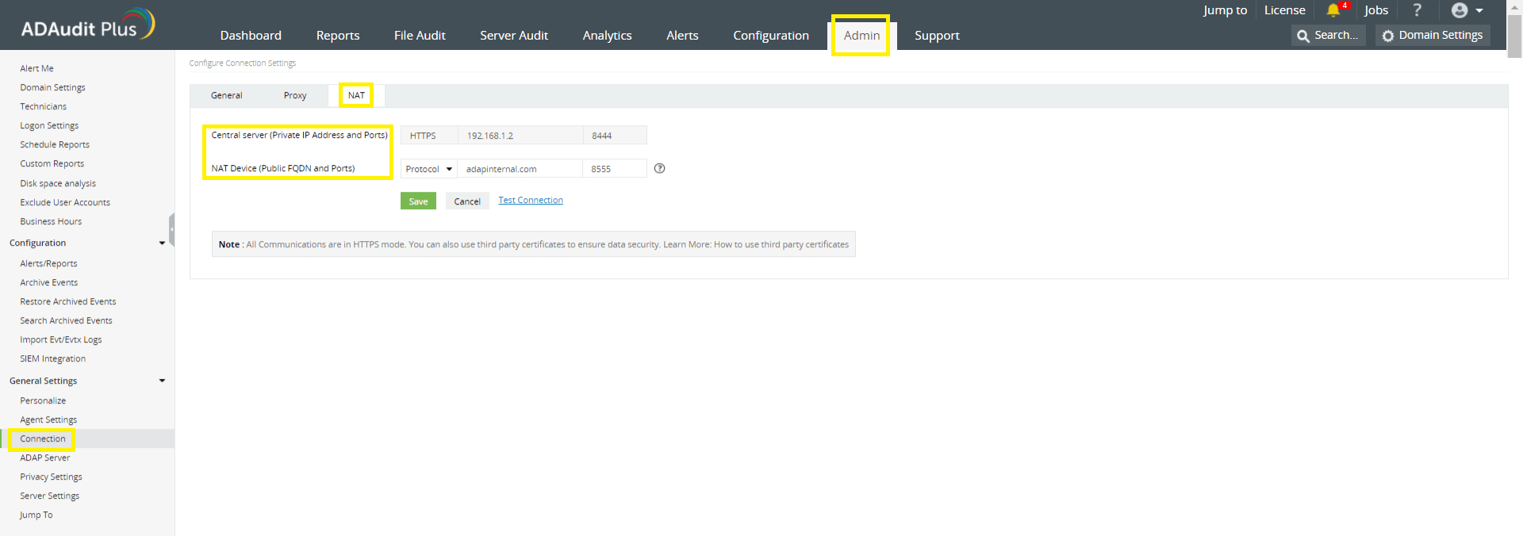Click the Search magnifier icon

1303,36
